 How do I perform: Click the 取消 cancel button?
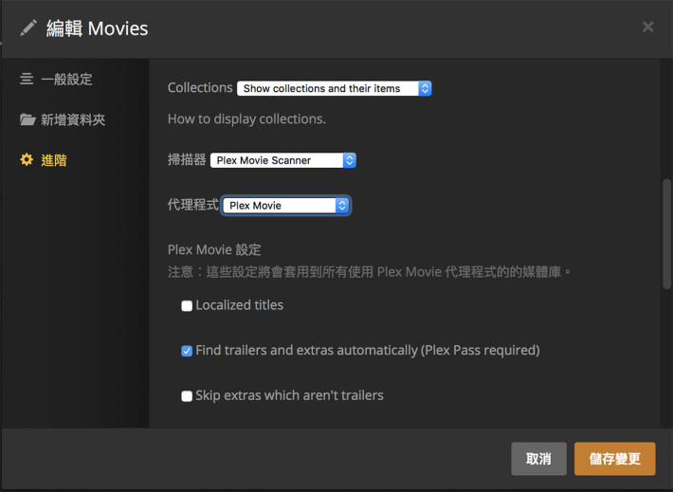point(538,459)
